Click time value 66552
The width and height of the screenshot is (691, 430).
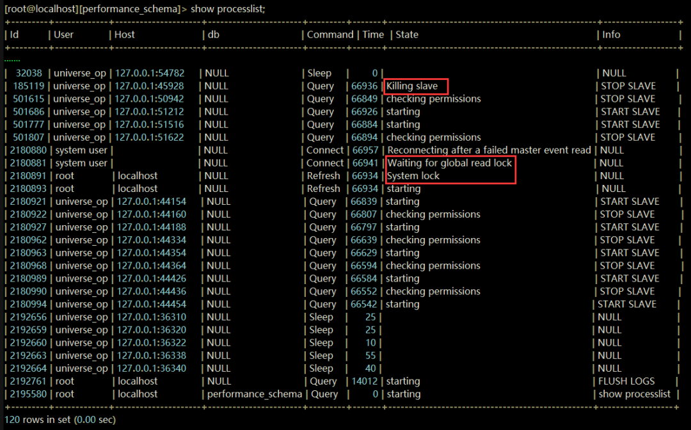click(363, 291)
